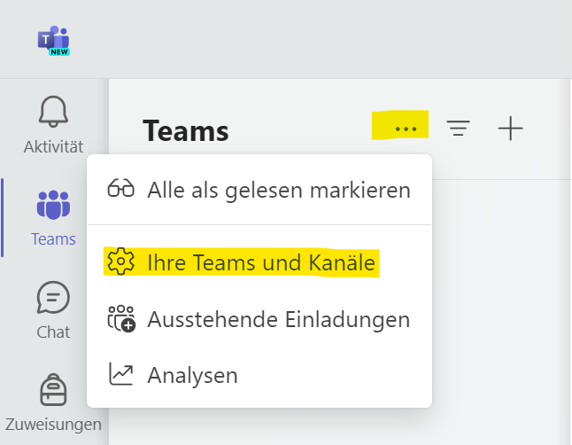This screenshot has width=572, height=445.
Task: Select "Alle als gelesen markieren"
Action: pos(278,190)
